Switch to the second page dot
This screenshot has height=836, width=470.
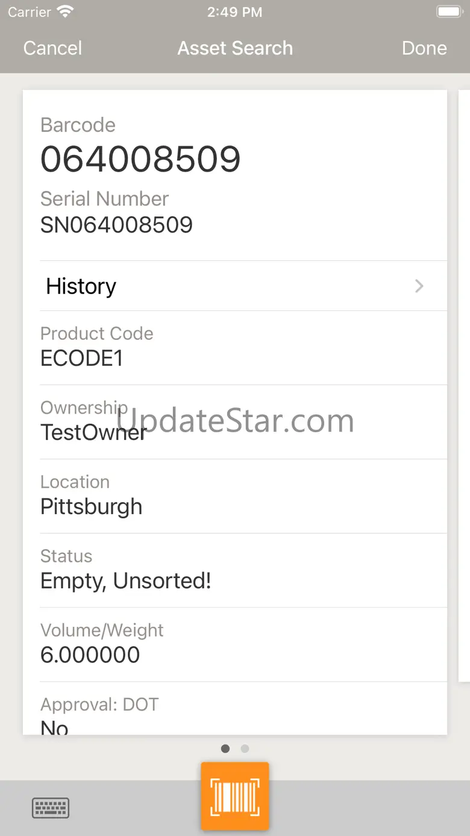click(245, 749)
